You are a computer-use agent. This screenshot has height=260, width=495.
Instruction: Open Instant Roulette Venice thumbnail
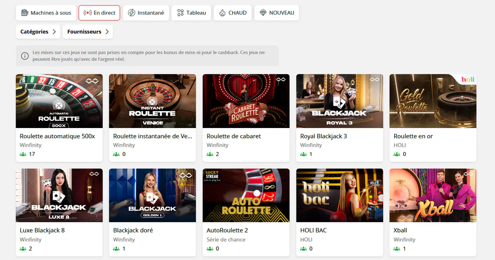(x=153, y=101)
